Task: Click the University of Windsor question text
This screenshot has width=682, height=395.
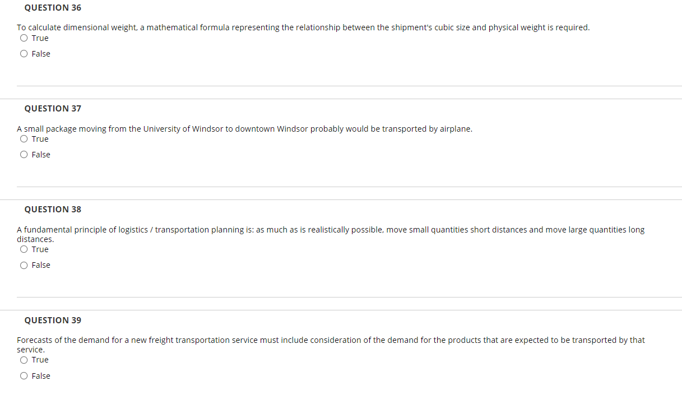Action: [245, 128]
